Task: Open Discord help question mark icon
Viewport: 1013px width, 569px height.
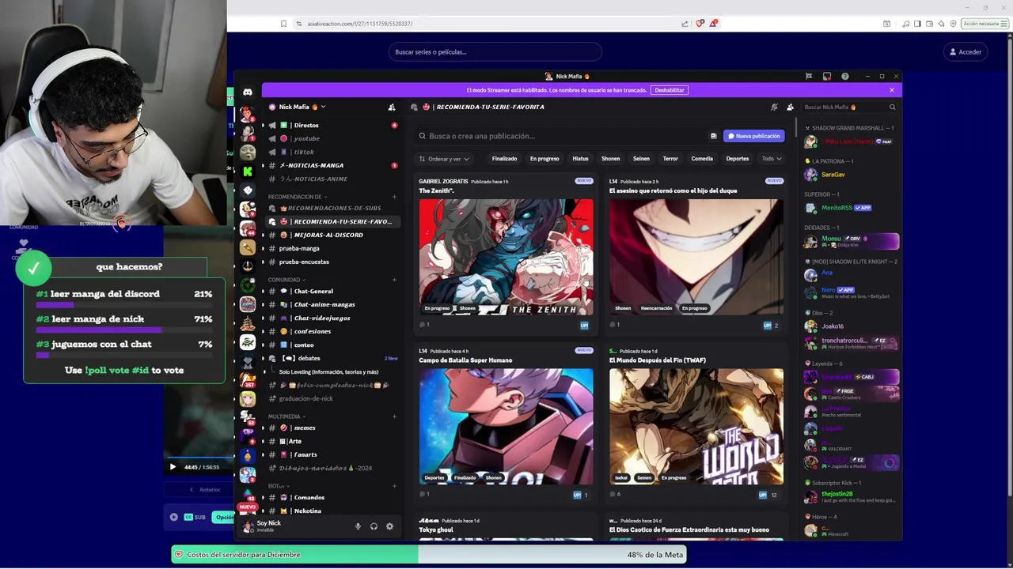Action: (x=845, y=77)
